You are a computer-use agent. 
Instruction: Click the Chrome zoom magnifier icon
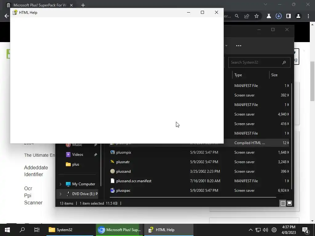click(x=237, y=16)
